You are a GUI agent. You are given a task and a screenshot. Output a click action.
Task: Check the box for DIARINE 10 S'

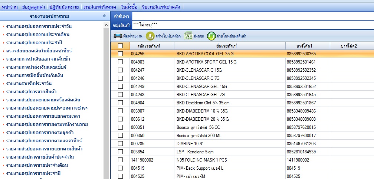[x=121, y=143]
